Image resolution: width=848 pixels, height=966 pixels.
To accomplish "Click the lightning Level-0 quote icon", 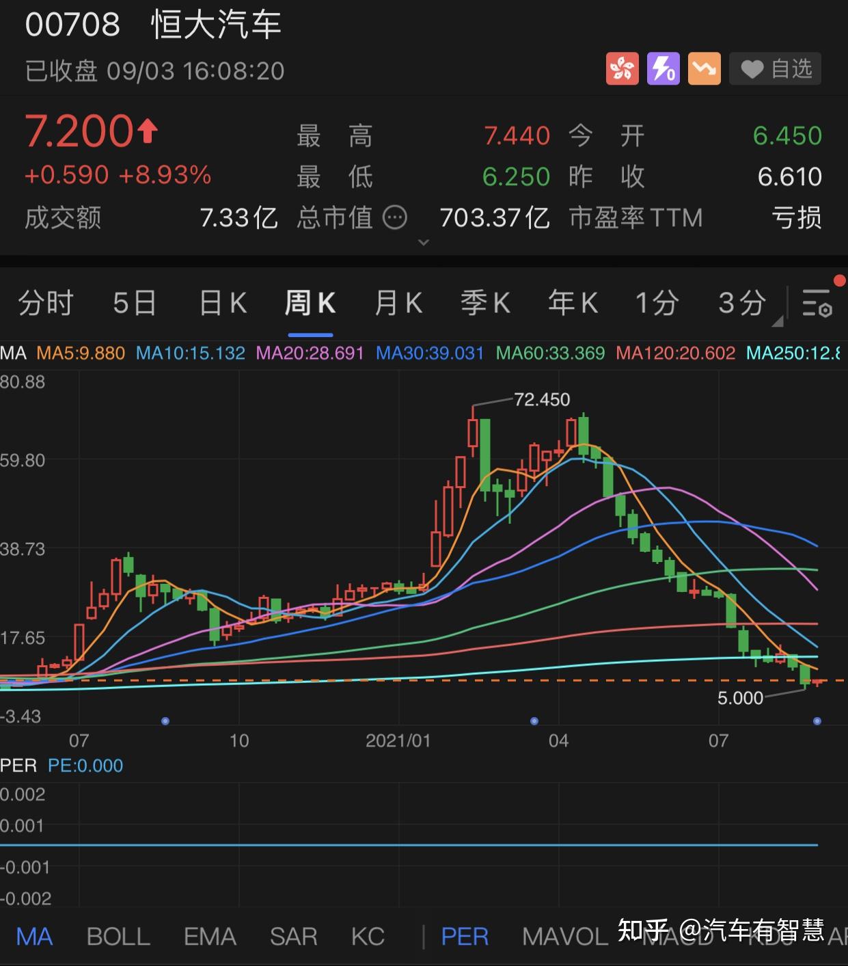I will [664, 68].
